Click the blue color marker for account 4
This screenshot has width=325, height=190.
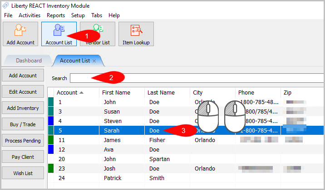coord(51,121)
